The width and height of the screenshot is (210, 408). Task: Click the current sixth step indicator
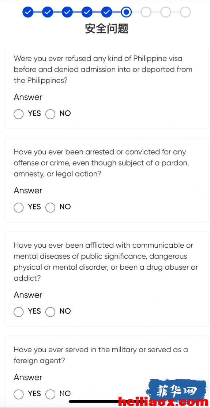tap(127, 12)
